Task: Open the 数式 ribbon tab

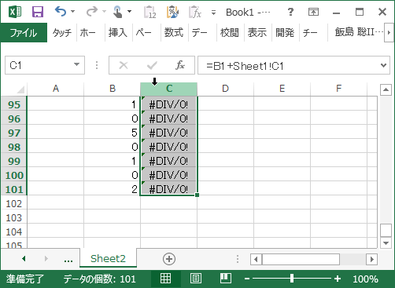Action: point(173,33)
